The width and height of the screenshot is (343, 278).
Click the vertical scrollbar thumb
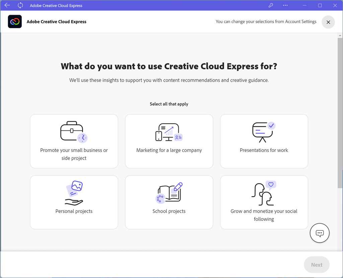(x=340, y=113)
